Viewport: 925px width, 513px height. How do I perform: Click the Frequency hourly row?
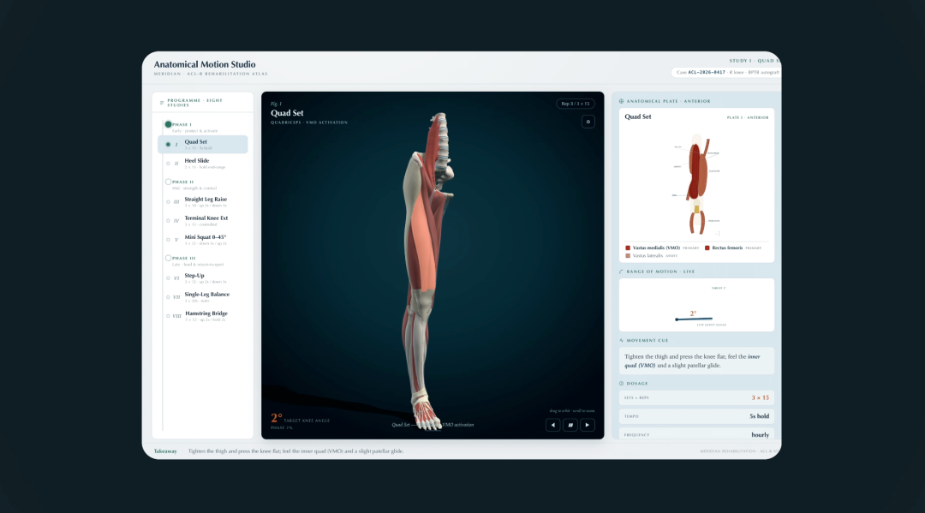(696, 434)
